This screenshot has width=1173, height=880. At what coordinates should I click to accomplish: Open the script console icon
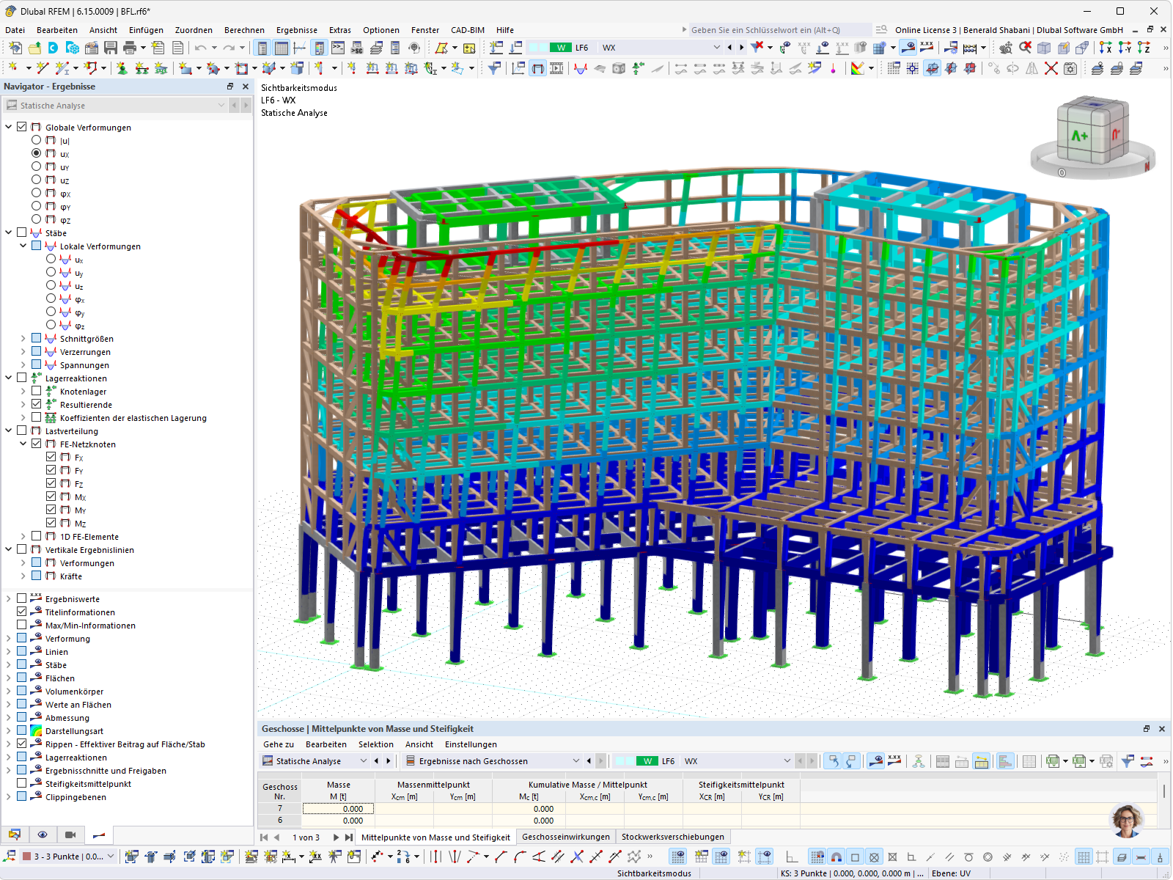click(338, 48)
